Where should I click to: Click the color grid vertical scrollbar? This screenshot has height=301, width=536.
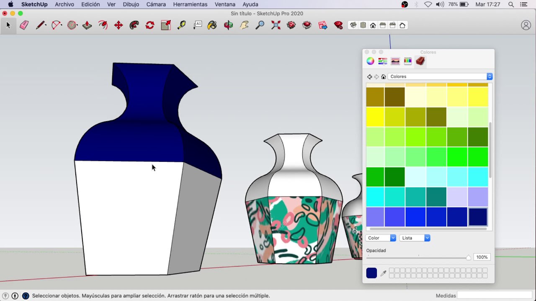[490, 150]
